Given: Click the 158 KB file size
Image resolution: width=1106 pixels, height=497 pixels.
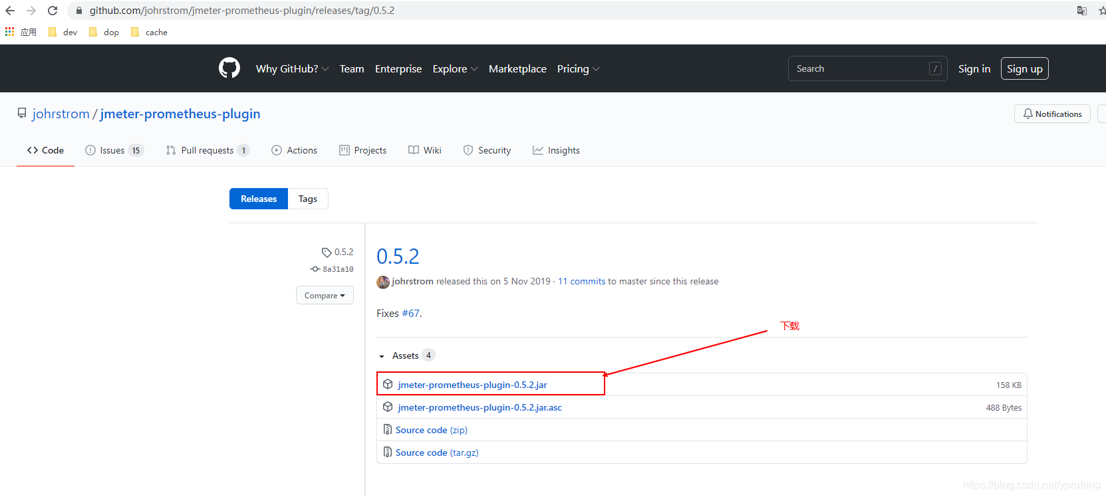Looking at the screenshot, I should point(1009,385).
